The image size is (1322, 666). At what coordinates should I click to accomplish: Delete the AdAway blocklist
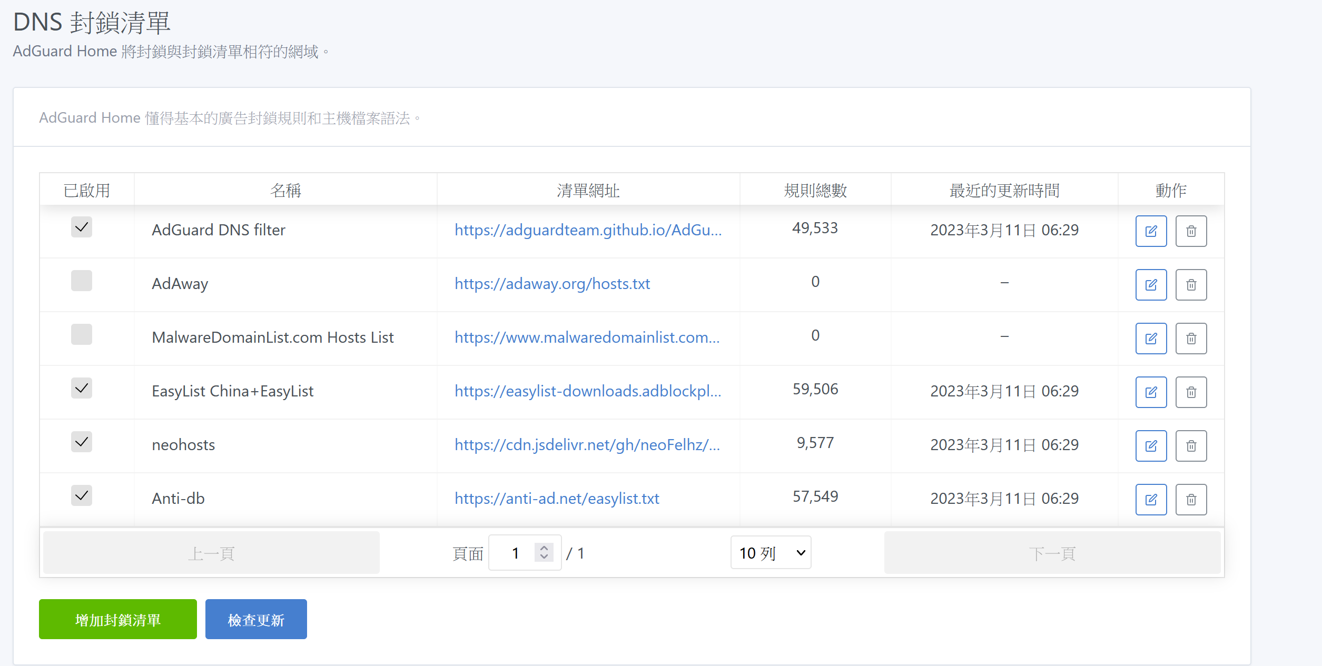(1191, 285)
